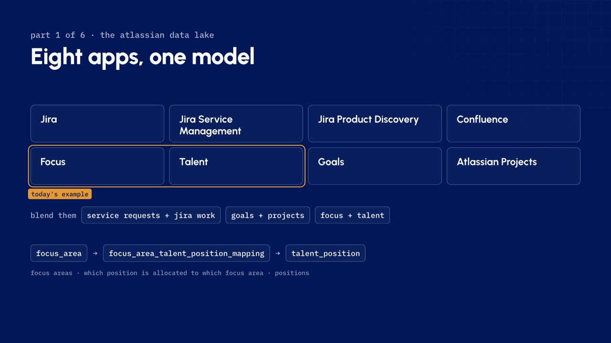This screenshot has height=343, width=611.
Task: Click the caption "focus areas · which position…"
Action: coord(170,273)
